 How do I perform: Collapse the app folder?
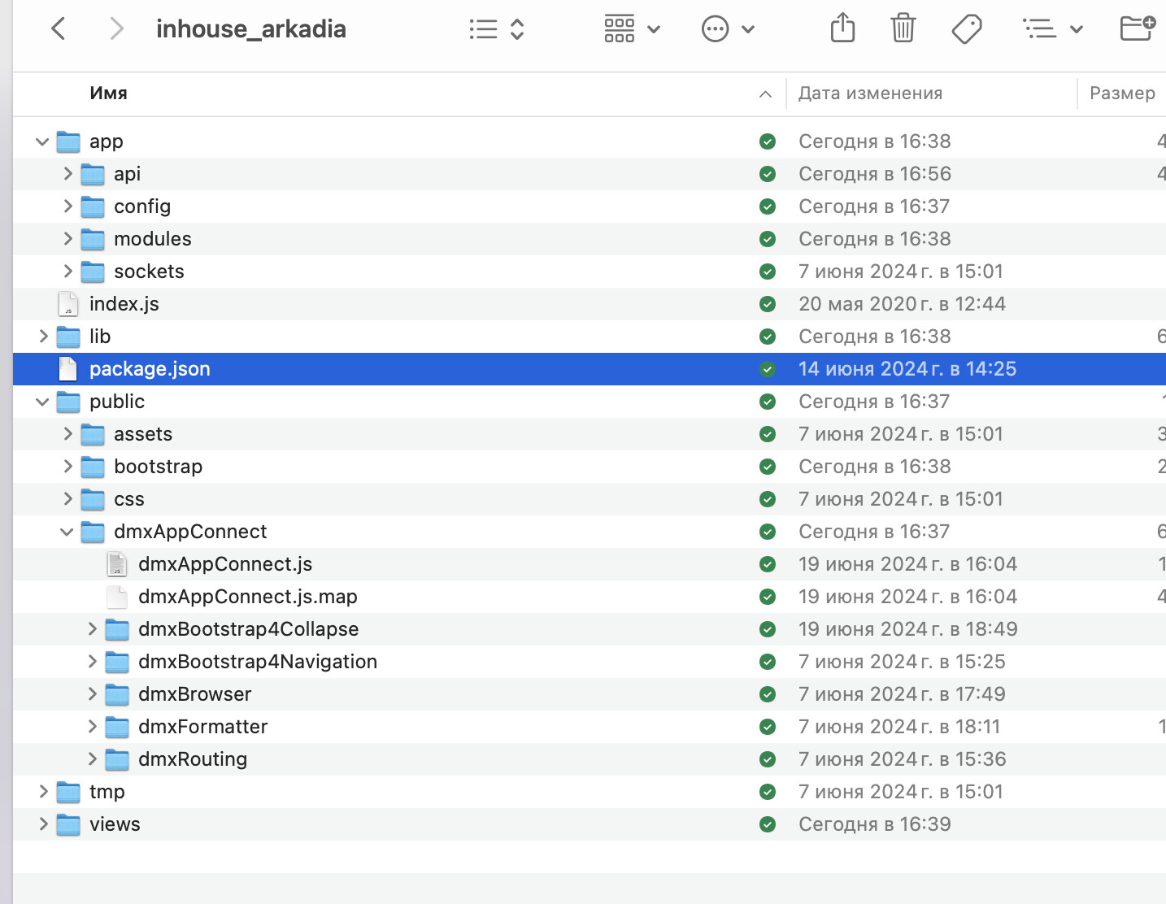coord(42,141)
